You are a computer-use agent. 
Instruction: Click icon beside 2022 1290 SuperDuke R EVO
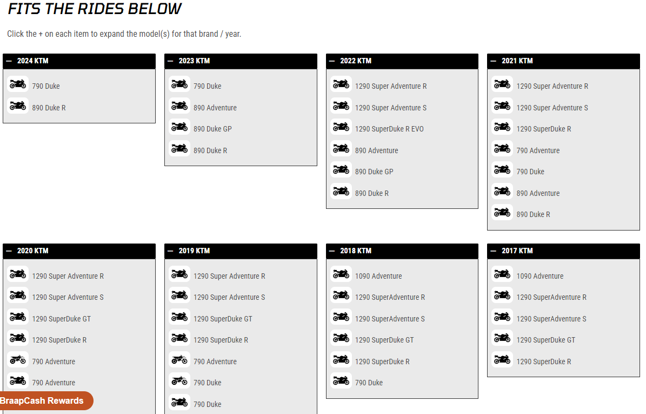point(341,127)
